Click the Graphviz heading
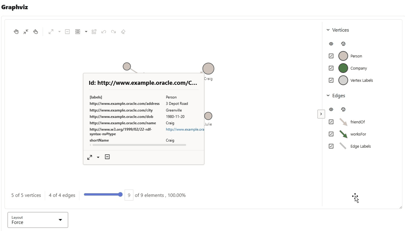This screenshot has height=231, width=405. (15, 7)
